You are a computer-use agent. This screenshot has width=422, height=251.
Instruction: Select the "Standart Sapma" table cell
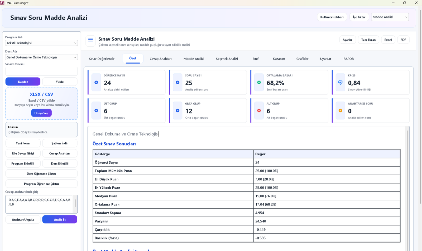click(173, 213)
